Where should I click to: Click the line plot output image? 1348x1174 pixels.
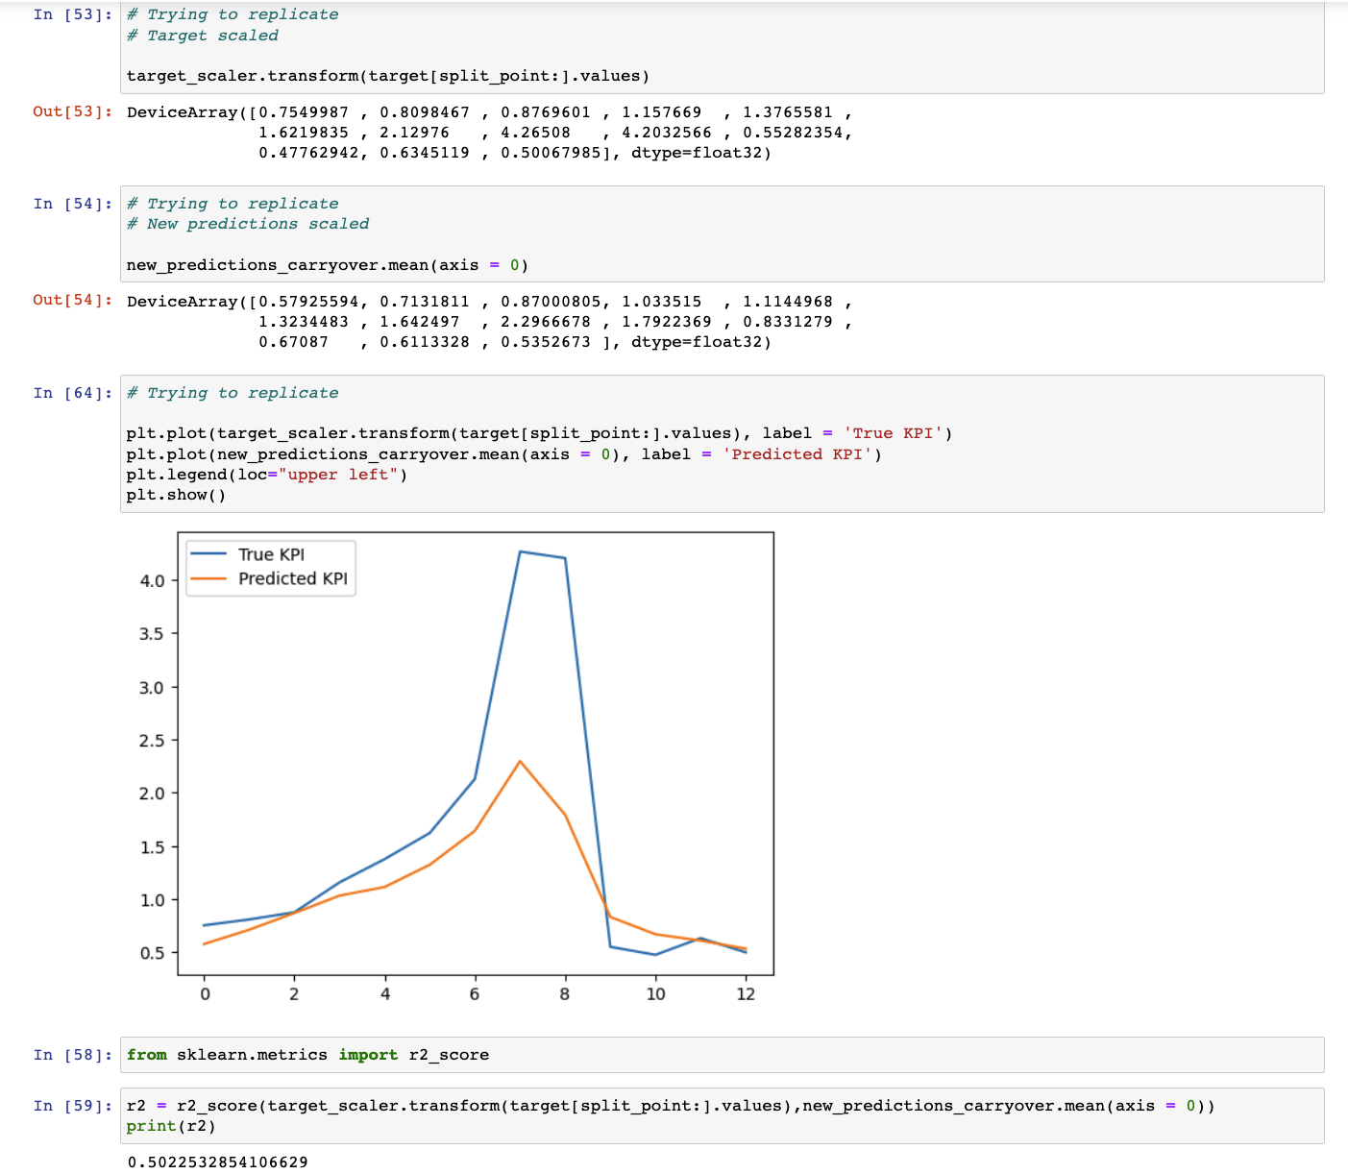point(454,769)
